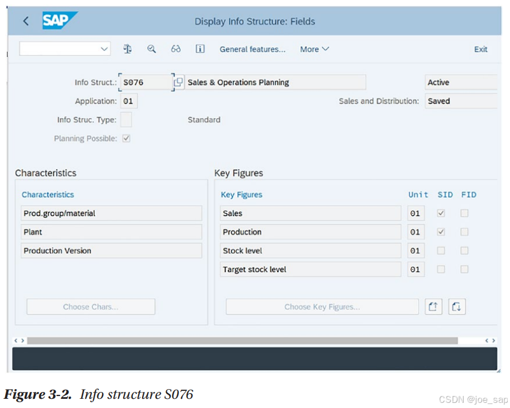Viewport: 510px width, 408px height.
Task: Click the Unit field for Target stock level
Action: coord(415,269)
